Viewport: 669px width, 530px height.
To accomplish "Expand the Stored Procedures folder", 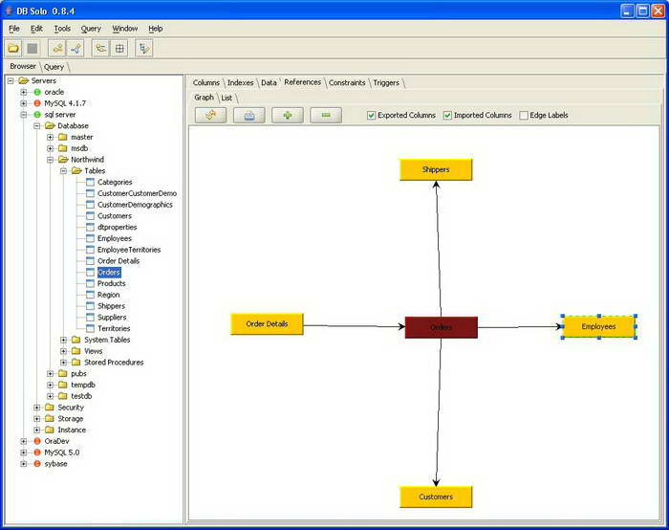I will [64, 363].
